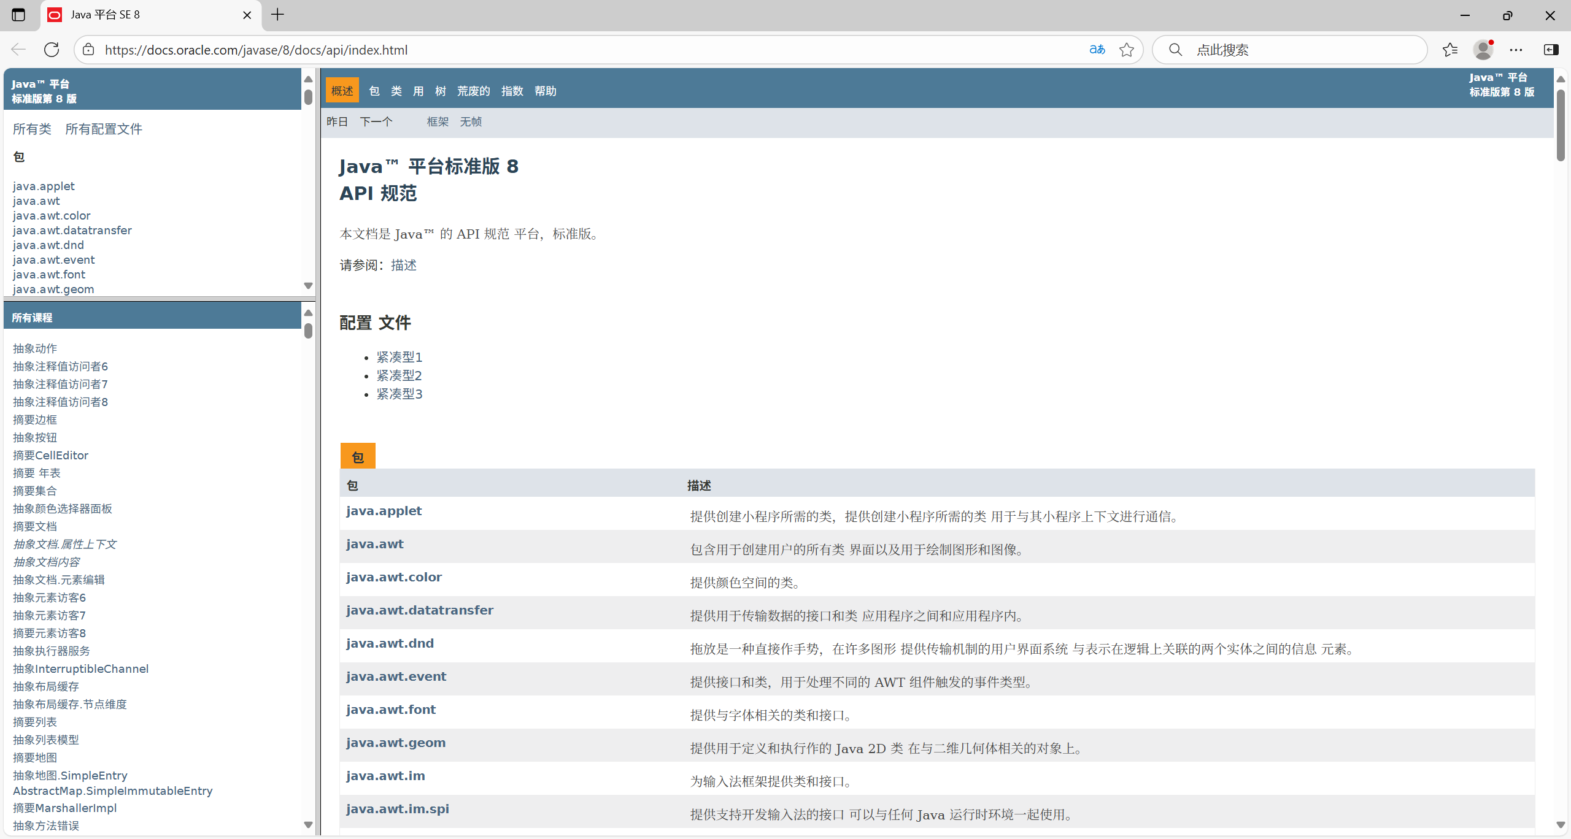Click the 框架 link
The height and width of the screenshot is (839, 1571).
pos(438,121)
